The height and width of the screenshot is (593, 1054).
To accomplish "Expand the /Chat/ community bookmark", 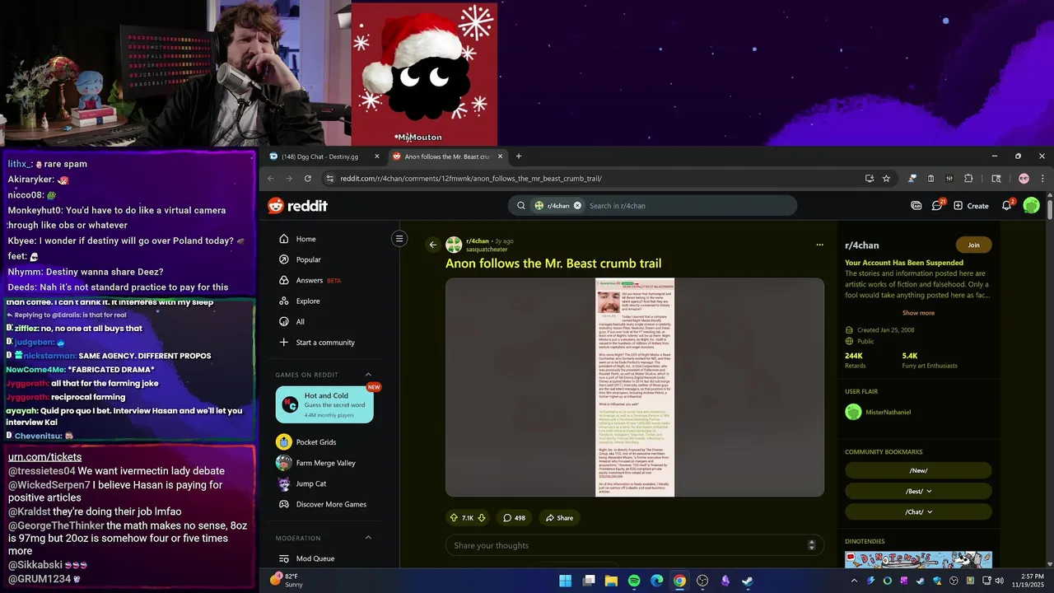I will 918,511.
